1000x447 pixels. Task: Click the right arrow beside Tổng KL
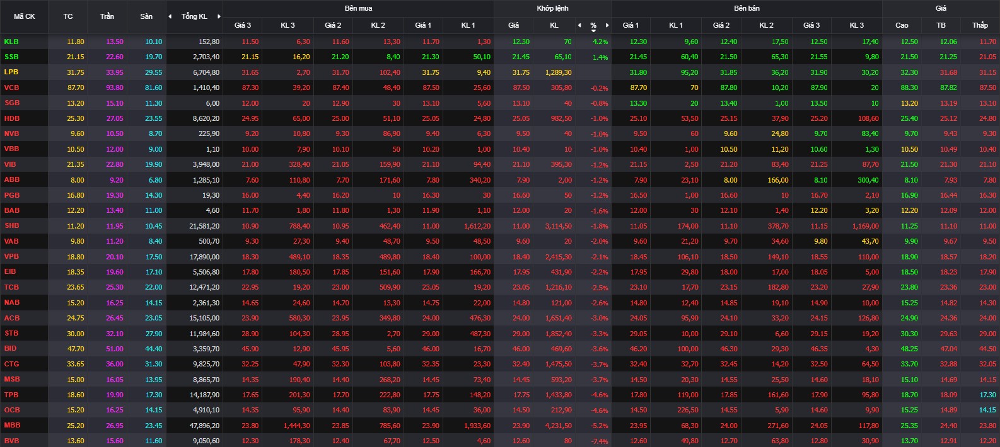pos(219,16)
